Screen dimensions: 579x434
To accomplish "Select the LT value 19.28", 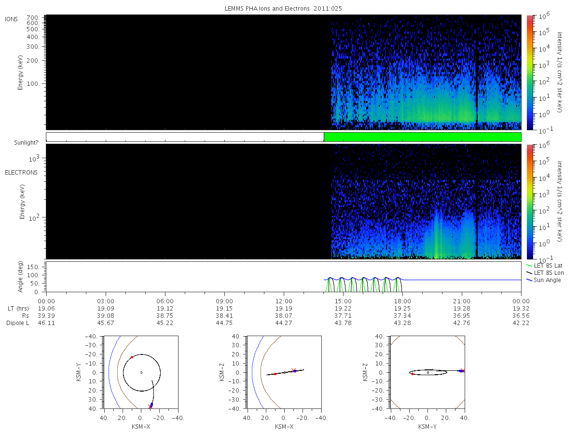I will pos(462,309).
